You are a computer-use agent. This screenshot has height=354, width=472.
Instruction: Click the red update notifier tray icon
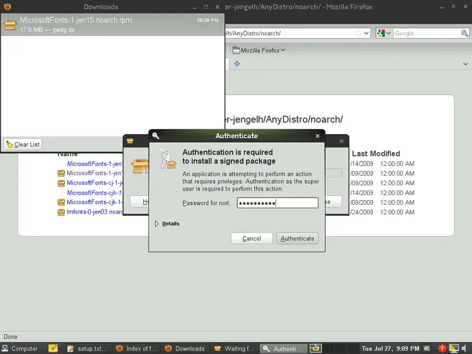point(442,349)
